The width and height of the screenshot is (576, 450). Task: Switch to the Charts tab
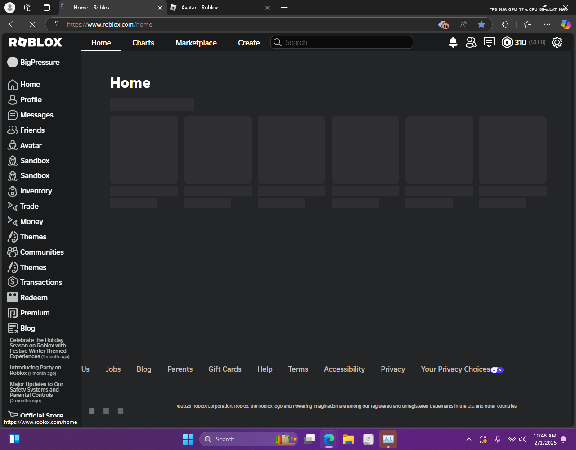(143, 43)
